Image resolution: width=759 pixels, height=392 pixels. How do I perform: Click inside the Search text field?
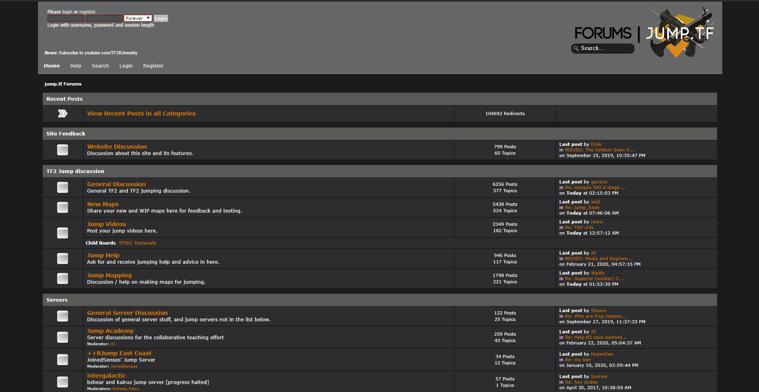click(x=603, y=48)
